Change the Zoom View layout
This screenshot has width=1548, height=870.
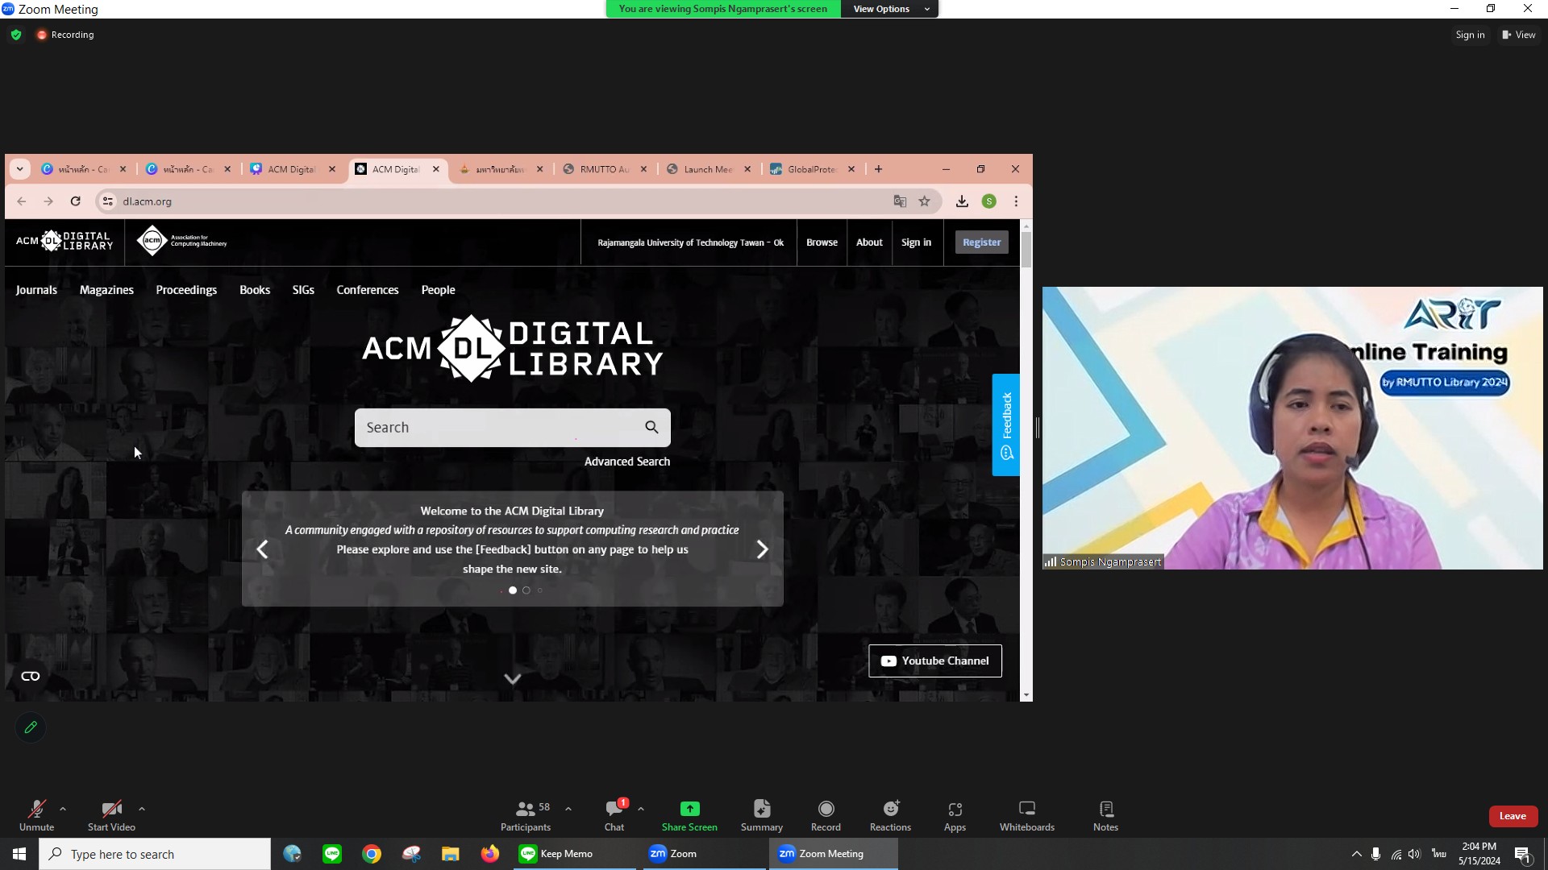pyautogui.click(x=1518, y=35)
